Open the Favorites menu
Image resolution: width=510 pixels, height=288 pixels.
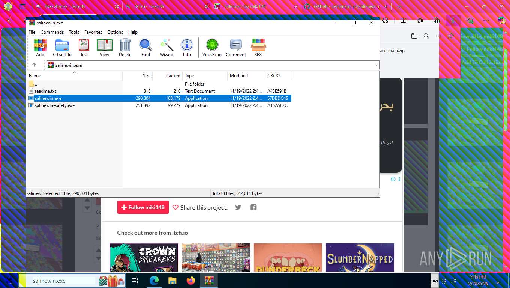click(93, 32)
